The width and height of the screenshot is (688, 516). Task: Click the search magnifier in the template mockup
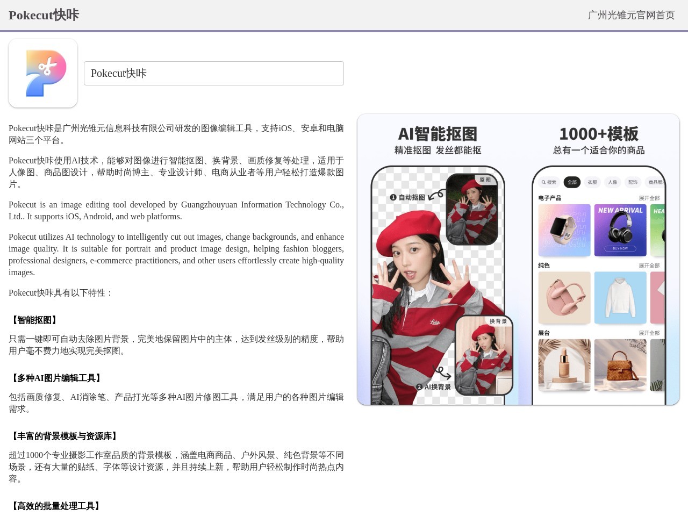pos(544,182)
